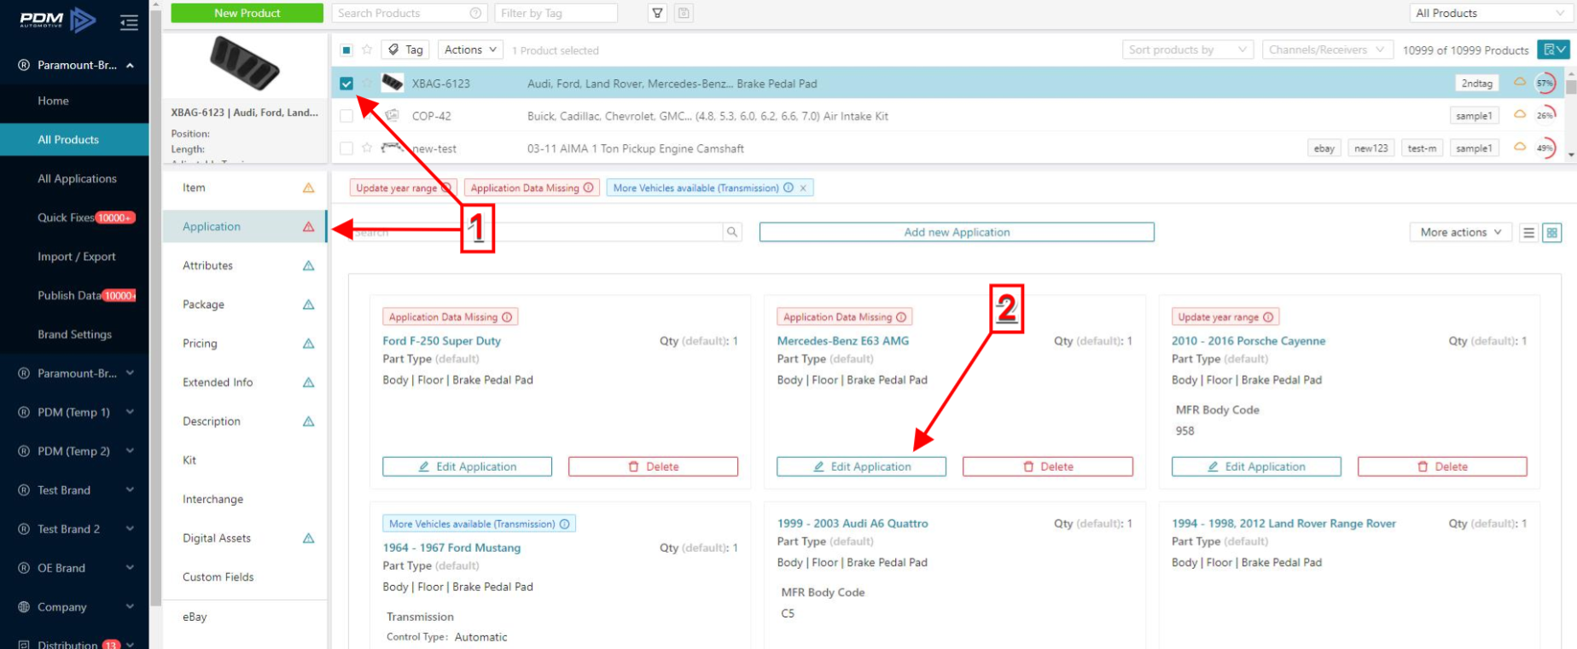This screenshot has width=1577, height=649.
Task: Click the search magnifier icon in applications
Action: coord(732,232)
